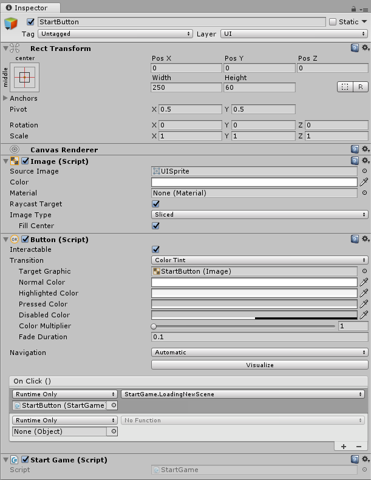This screenshot has height=480, width=371.
Task: Add a new On Click event entry
Action: pos(344,447)
